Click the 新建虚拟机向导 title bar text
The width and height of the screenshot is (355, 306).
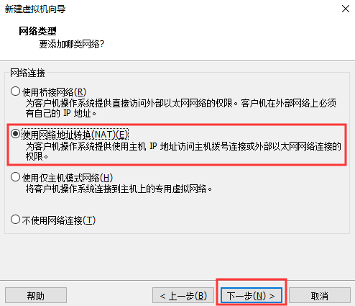[x=35, y=9]
